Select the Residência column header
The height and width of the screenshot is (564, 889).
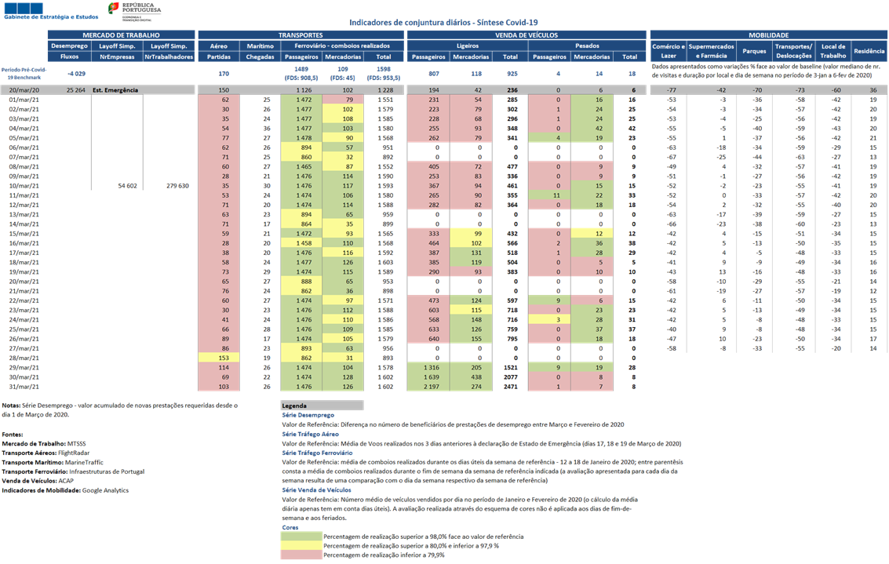pyautogui.click(x=869, y=51)
